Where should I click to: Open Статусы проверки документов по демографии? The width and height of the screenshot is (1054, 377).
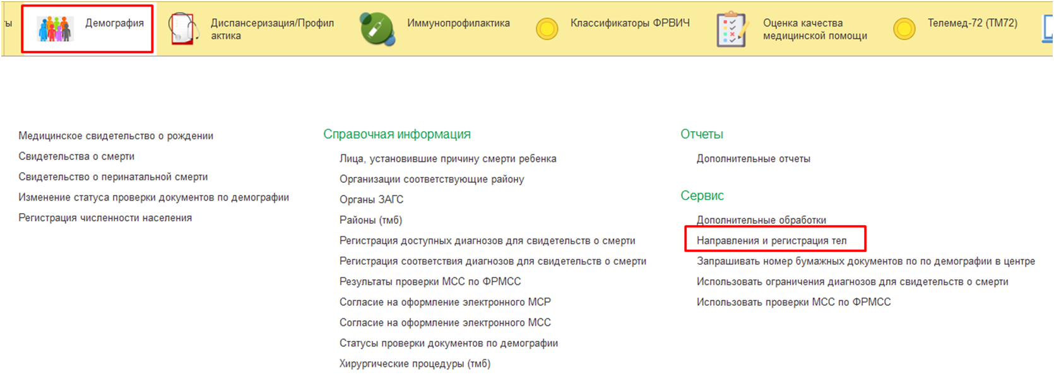click(448, 344)
